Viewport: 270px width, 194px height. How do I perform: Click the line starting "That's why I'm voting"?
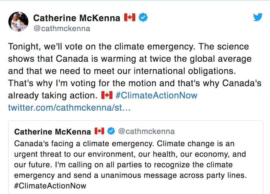pyautogui.click(x=134, y=83)
